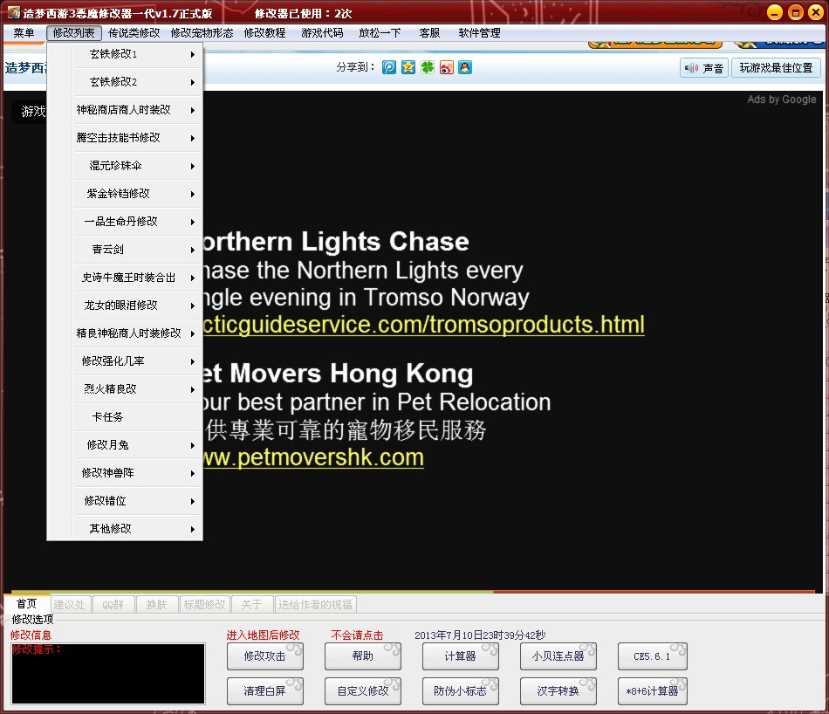Open the 游戏代码 menu
This screenshot has width=829, height=714.
pos(322,33)
